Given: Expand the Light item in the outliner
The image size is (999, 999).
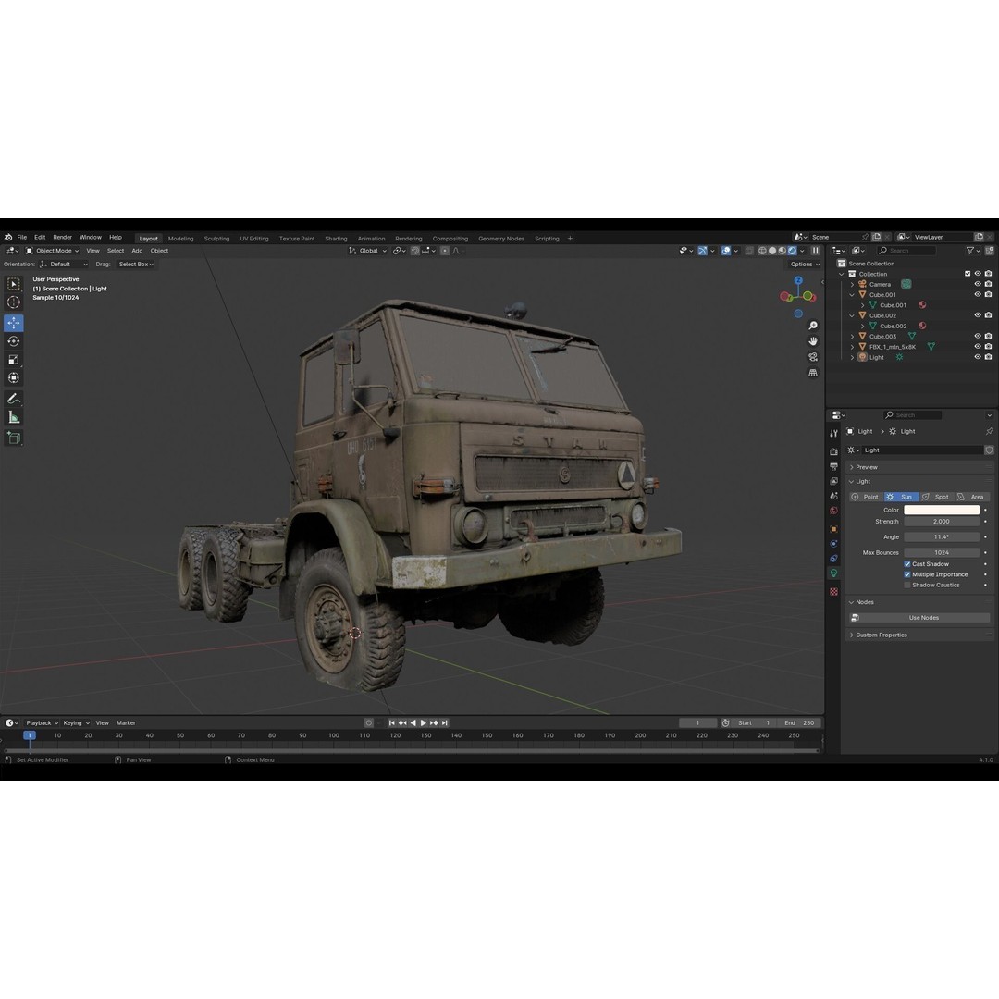Looking at the screenshot, I should click(853, 357).
